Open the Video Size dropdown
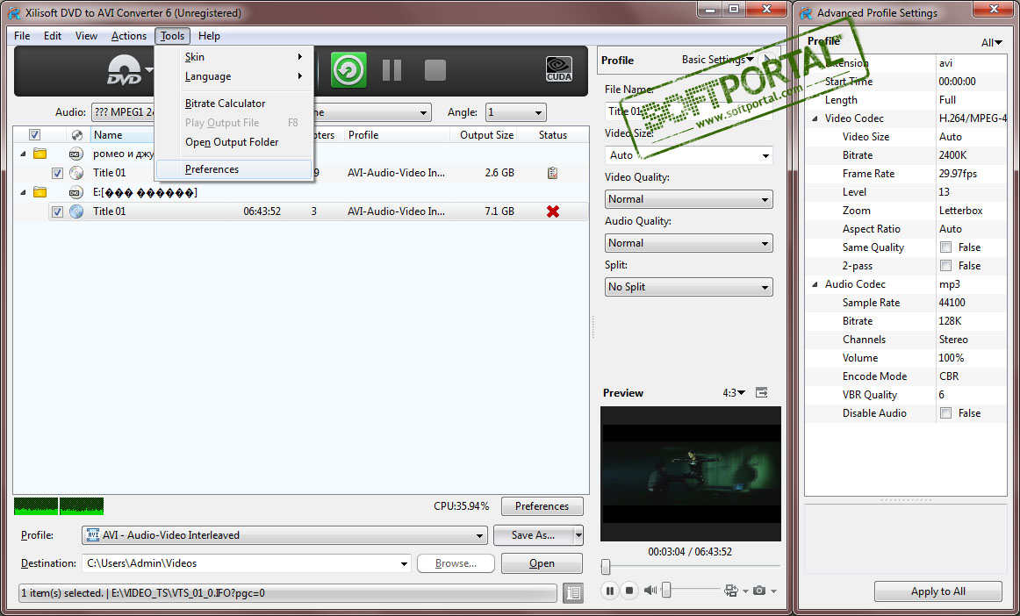The width and height of the screenshot is (1020, 616). (689, 155)
